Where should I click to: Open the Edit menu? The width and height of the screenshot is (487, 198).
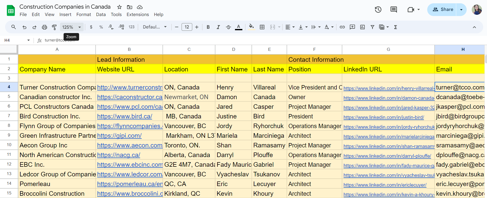click(36, 14)
